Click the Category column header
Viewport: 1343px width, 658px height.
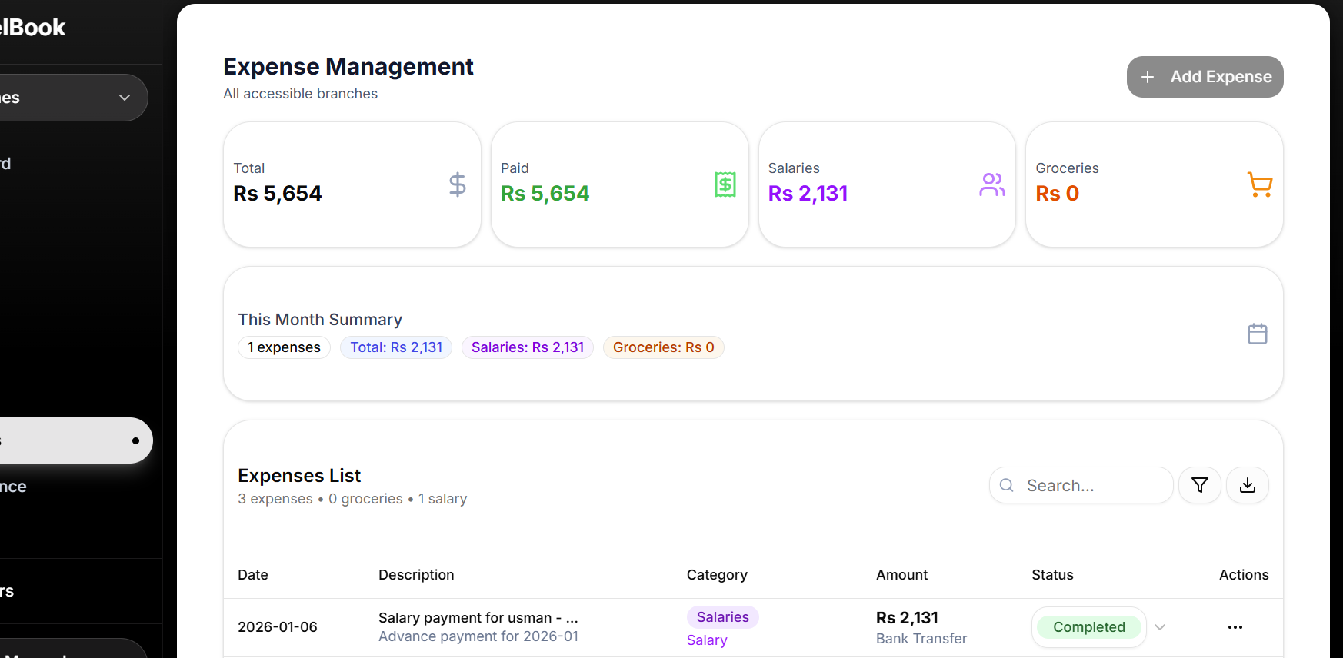717,575
